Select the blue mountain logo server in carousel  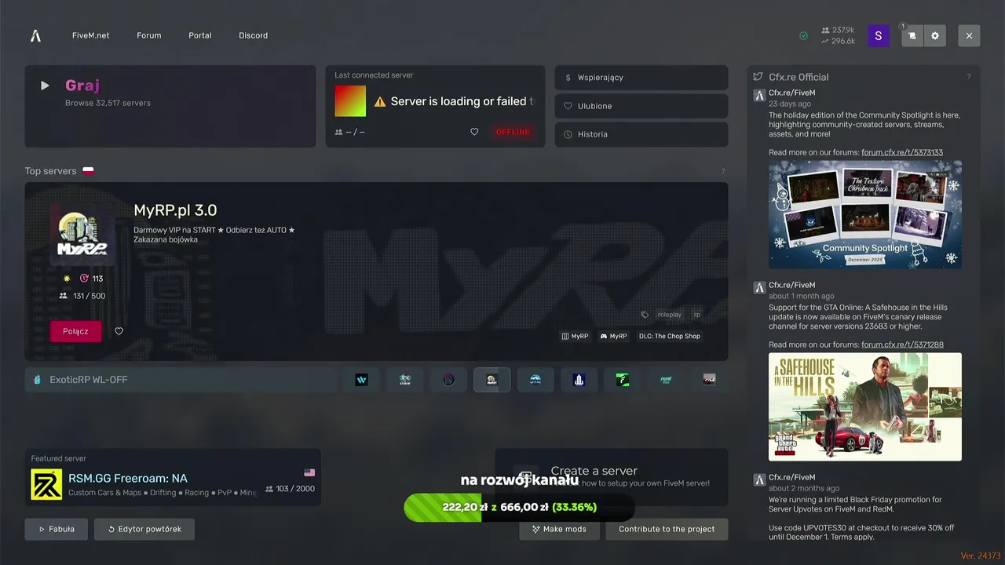[x=535, y=380]
